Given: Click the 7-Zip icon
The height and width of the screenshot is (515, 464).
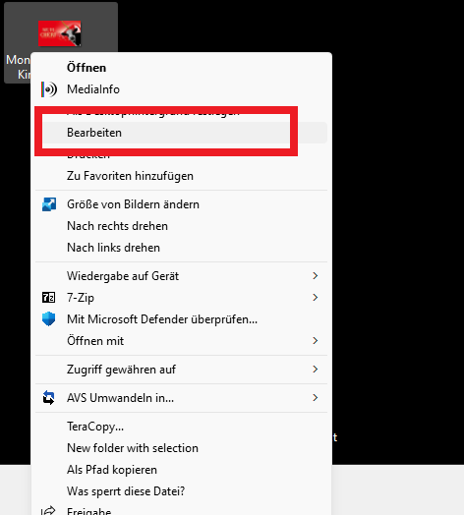Looking at the screenshot, I should tap(48, 298).
